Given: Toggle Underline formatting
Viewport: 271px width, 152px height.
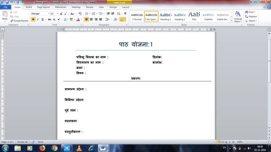Looking at the screenshot, I should click(x=42, y=19).
